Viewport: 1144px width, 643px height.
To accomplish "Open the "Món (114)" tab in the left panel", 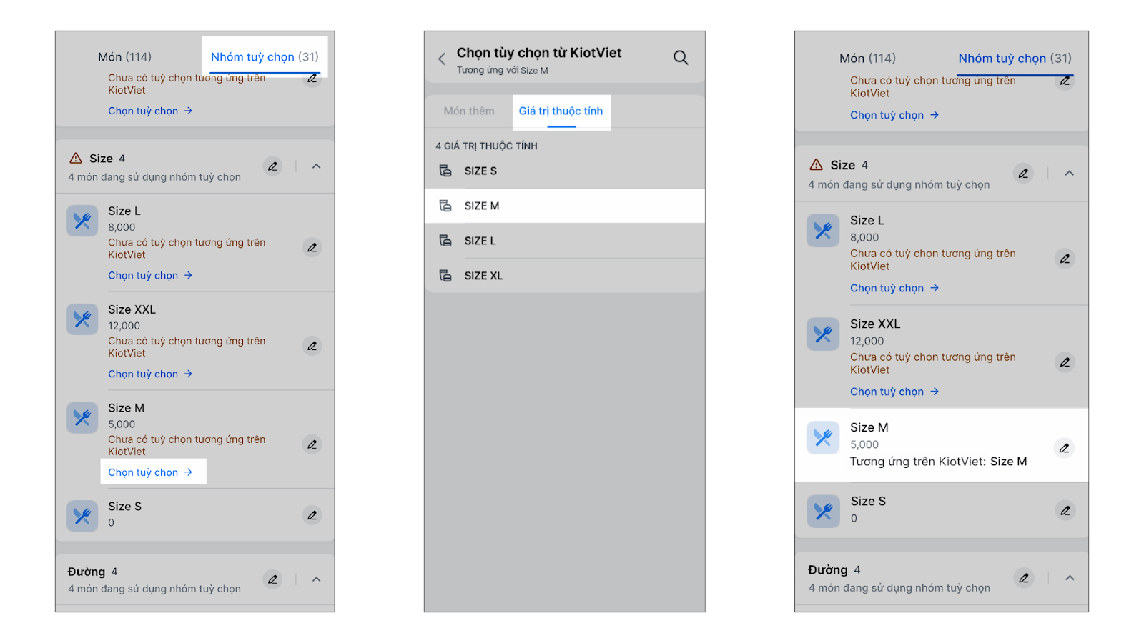I will coord(125,57).
